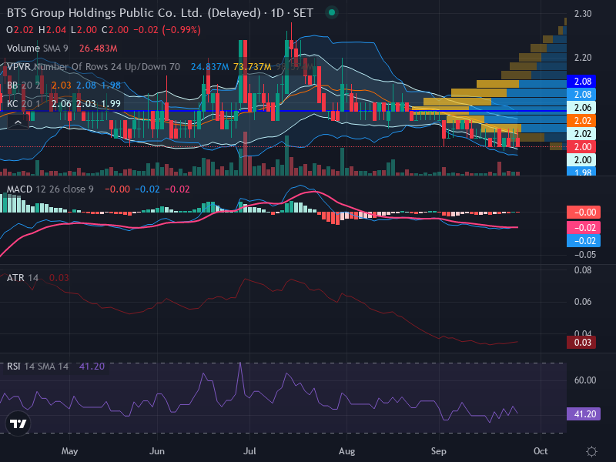616x462 pixels.
Task: Click the -0.05 MACD scale label
Action: (x=585, y=255)
